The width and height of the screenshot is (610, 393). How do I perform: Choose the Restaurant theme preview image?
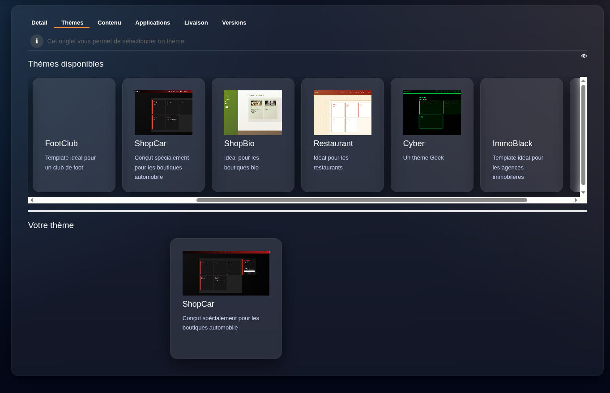point(342,113)
